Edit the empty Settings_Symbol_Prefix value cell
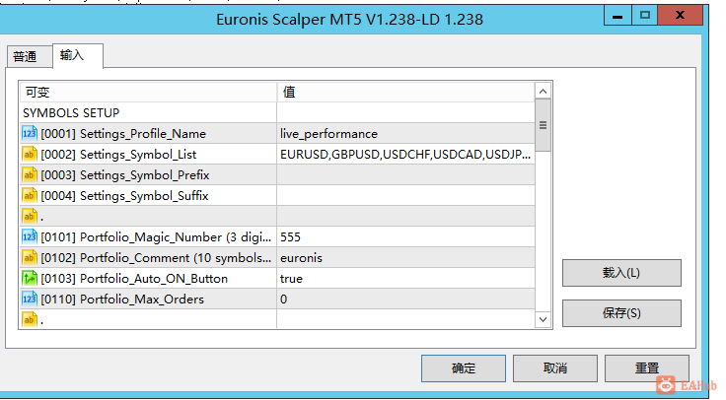The height and width of the screenshot is (400, 726). tap(405, 175)
